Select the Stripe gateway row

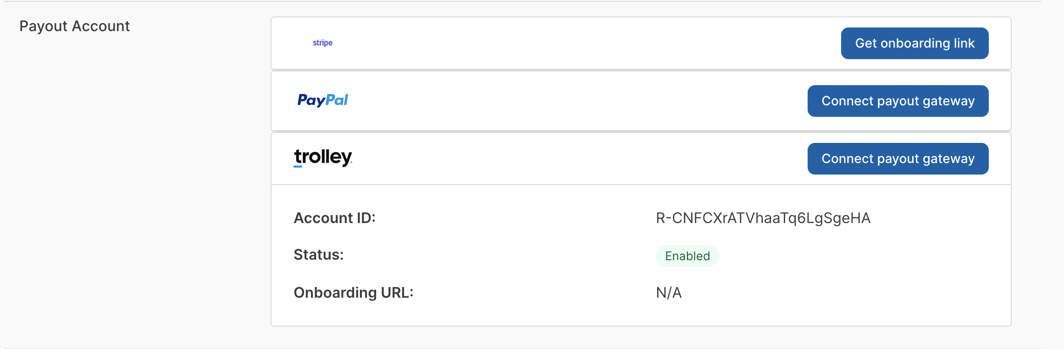tap(550, 43)
